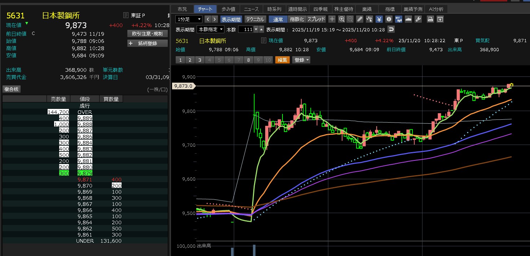Open the 1分足 timeframe dropdown
Viewport: 530px width, 256px height.
189,19
